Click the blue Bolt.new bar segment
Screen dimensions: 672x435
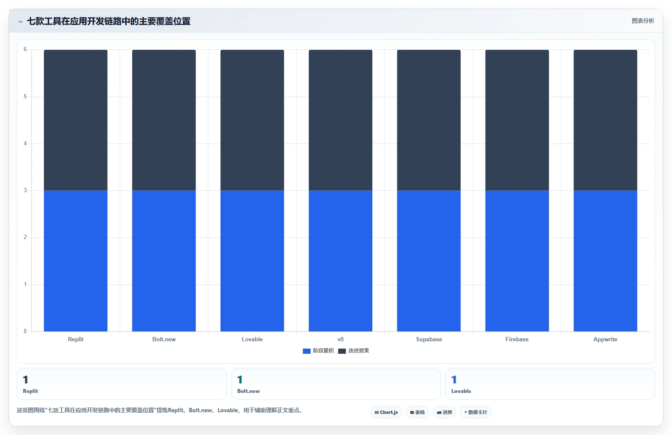164,261
